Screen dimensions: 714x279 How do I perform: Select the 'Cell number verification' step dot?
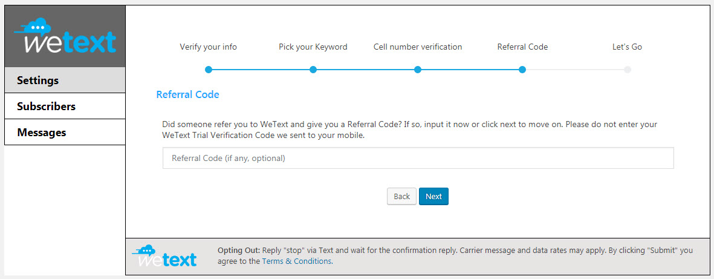click(418, 70)
